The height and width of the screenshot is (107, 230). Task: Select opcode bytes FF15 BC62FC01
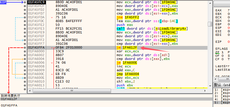[x=69, y=28]
